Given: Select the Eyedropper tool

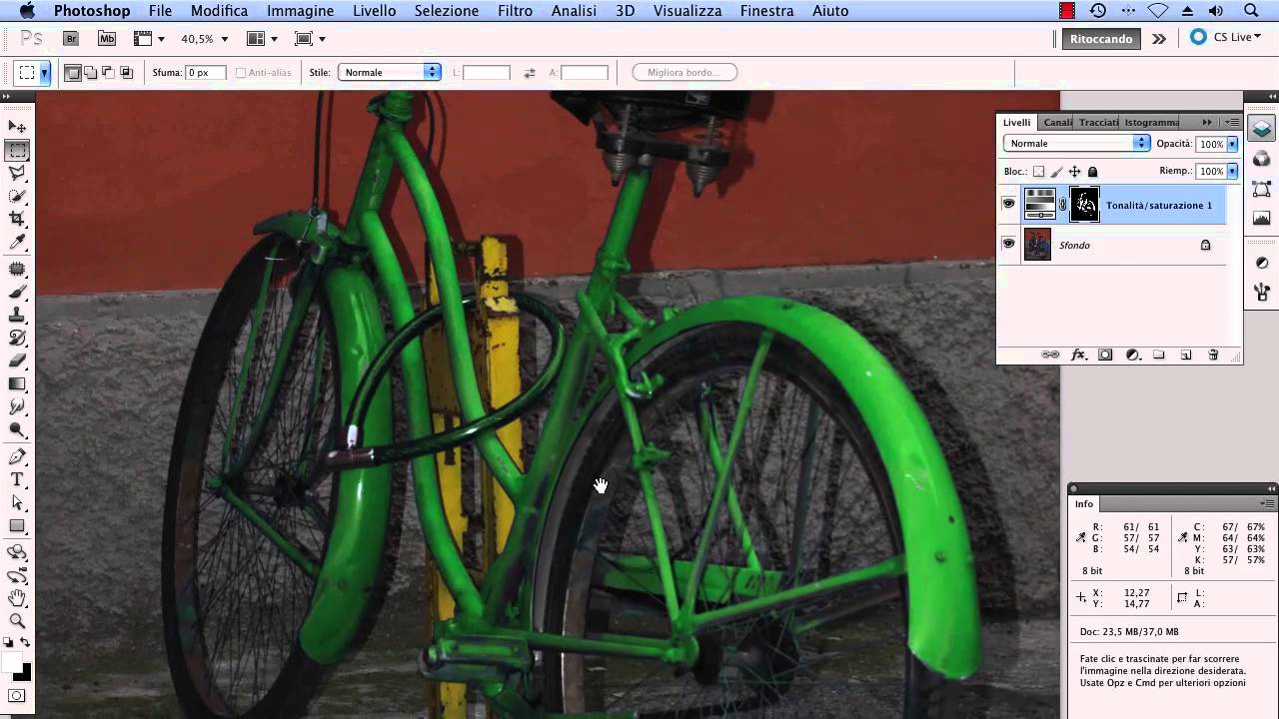Looking at the screenshot, I should tap(17, 242).
